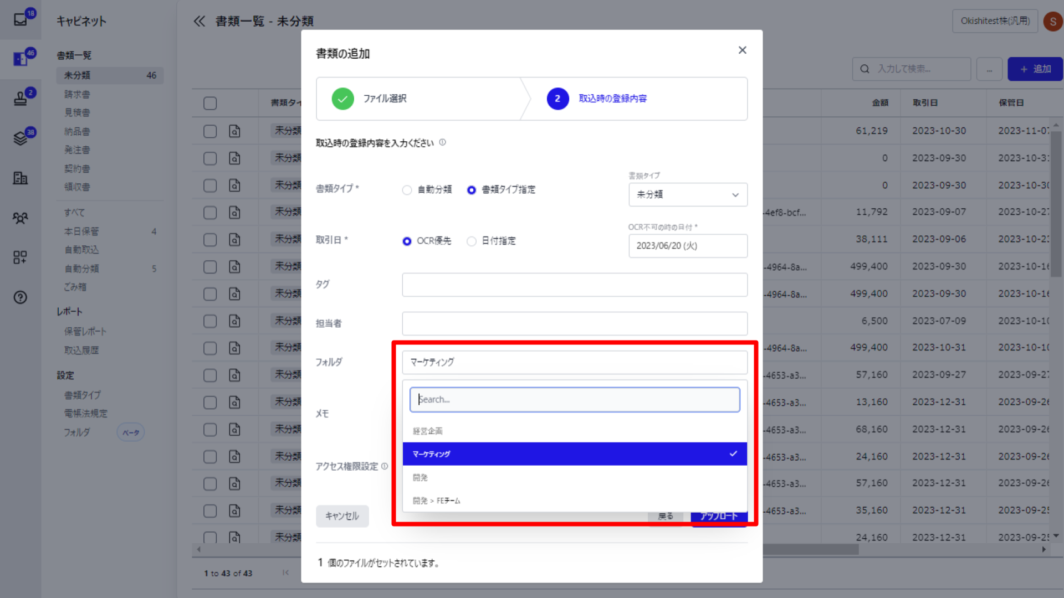Open the stamp approval icon with badge 2
The image size is (1064, 598).
[x=21, y=99]
